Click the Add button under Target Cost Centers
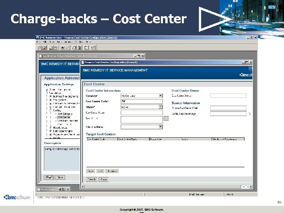This screenshot has height=213, width=284. point(100,171)
